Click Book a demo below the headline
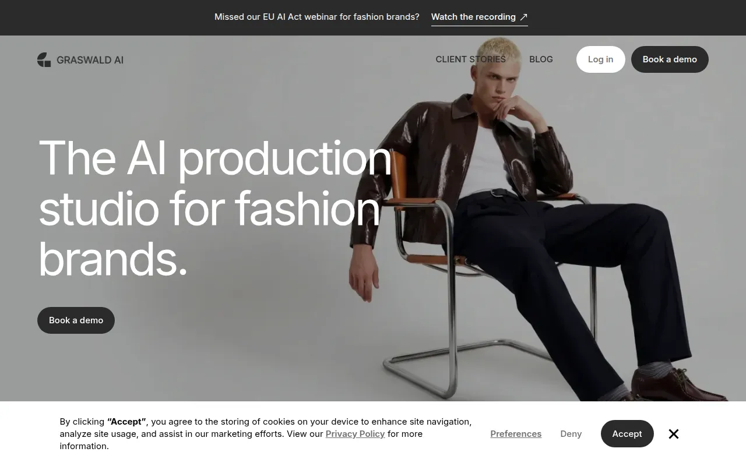 [x=76, y=320]
